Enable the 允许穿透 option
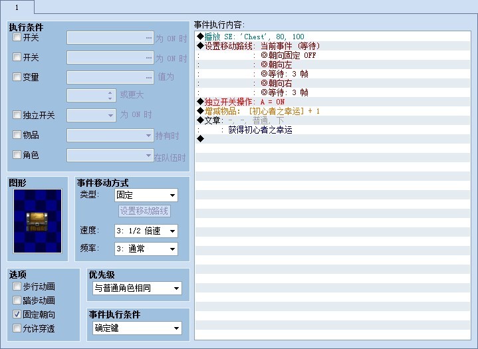478x349 pixels. [x=17, y=328]
